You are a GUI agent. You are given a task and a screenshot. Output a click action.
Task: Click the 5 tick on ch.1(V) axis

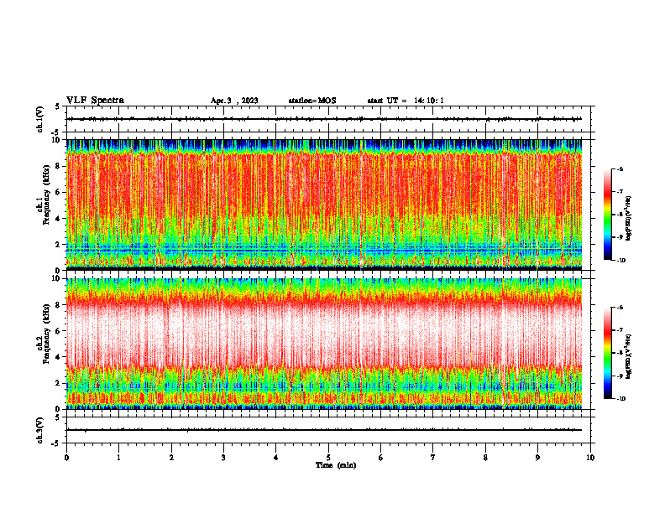[x=58, y=106]
